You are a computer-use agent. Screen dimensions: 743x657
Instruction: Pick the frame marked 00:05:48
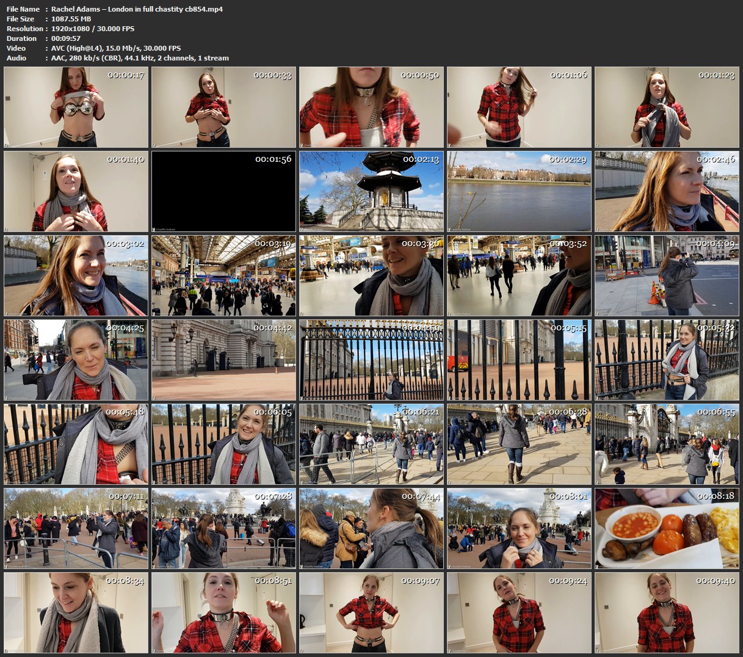tap(76, 445)
